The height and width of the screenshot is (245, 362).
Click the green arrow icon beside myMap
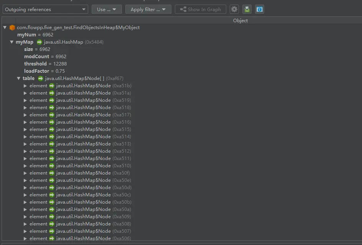click(39, 42)
